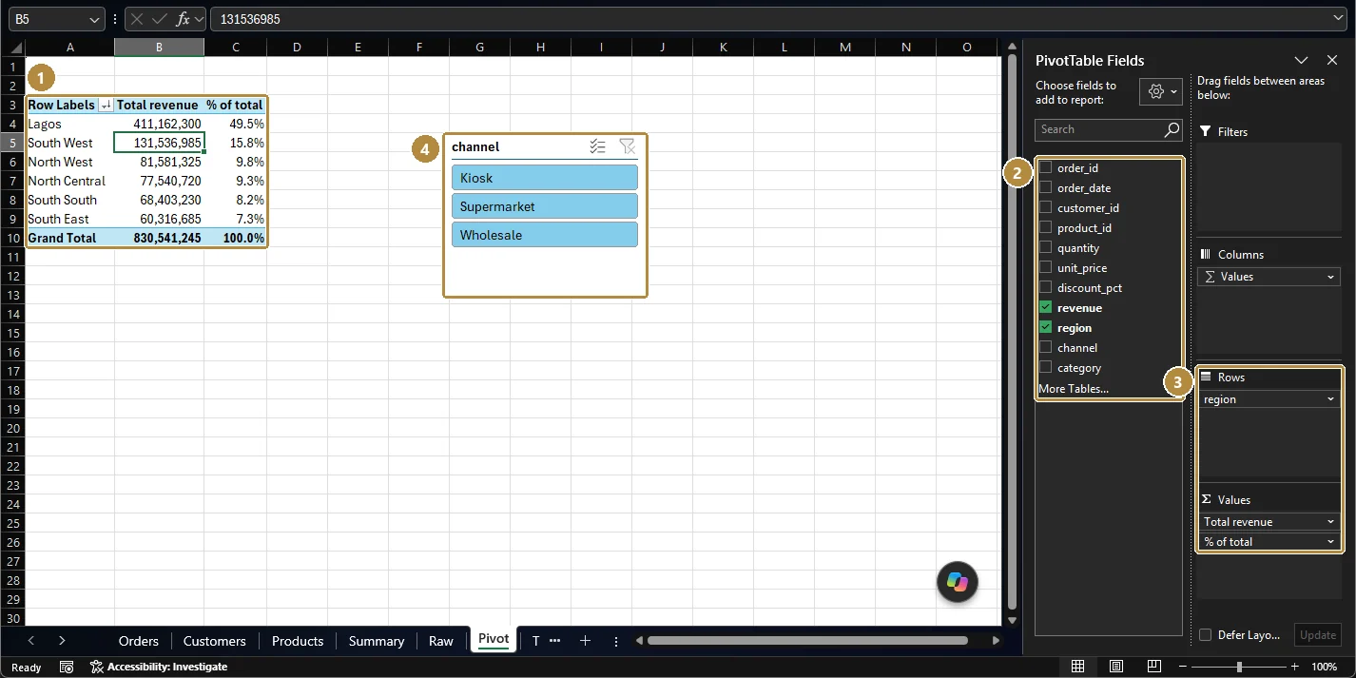The height and width of the screenshot is (678, 1356).
Task: Click the horizontal scrollbar thumb
Action: pos(807,641)
